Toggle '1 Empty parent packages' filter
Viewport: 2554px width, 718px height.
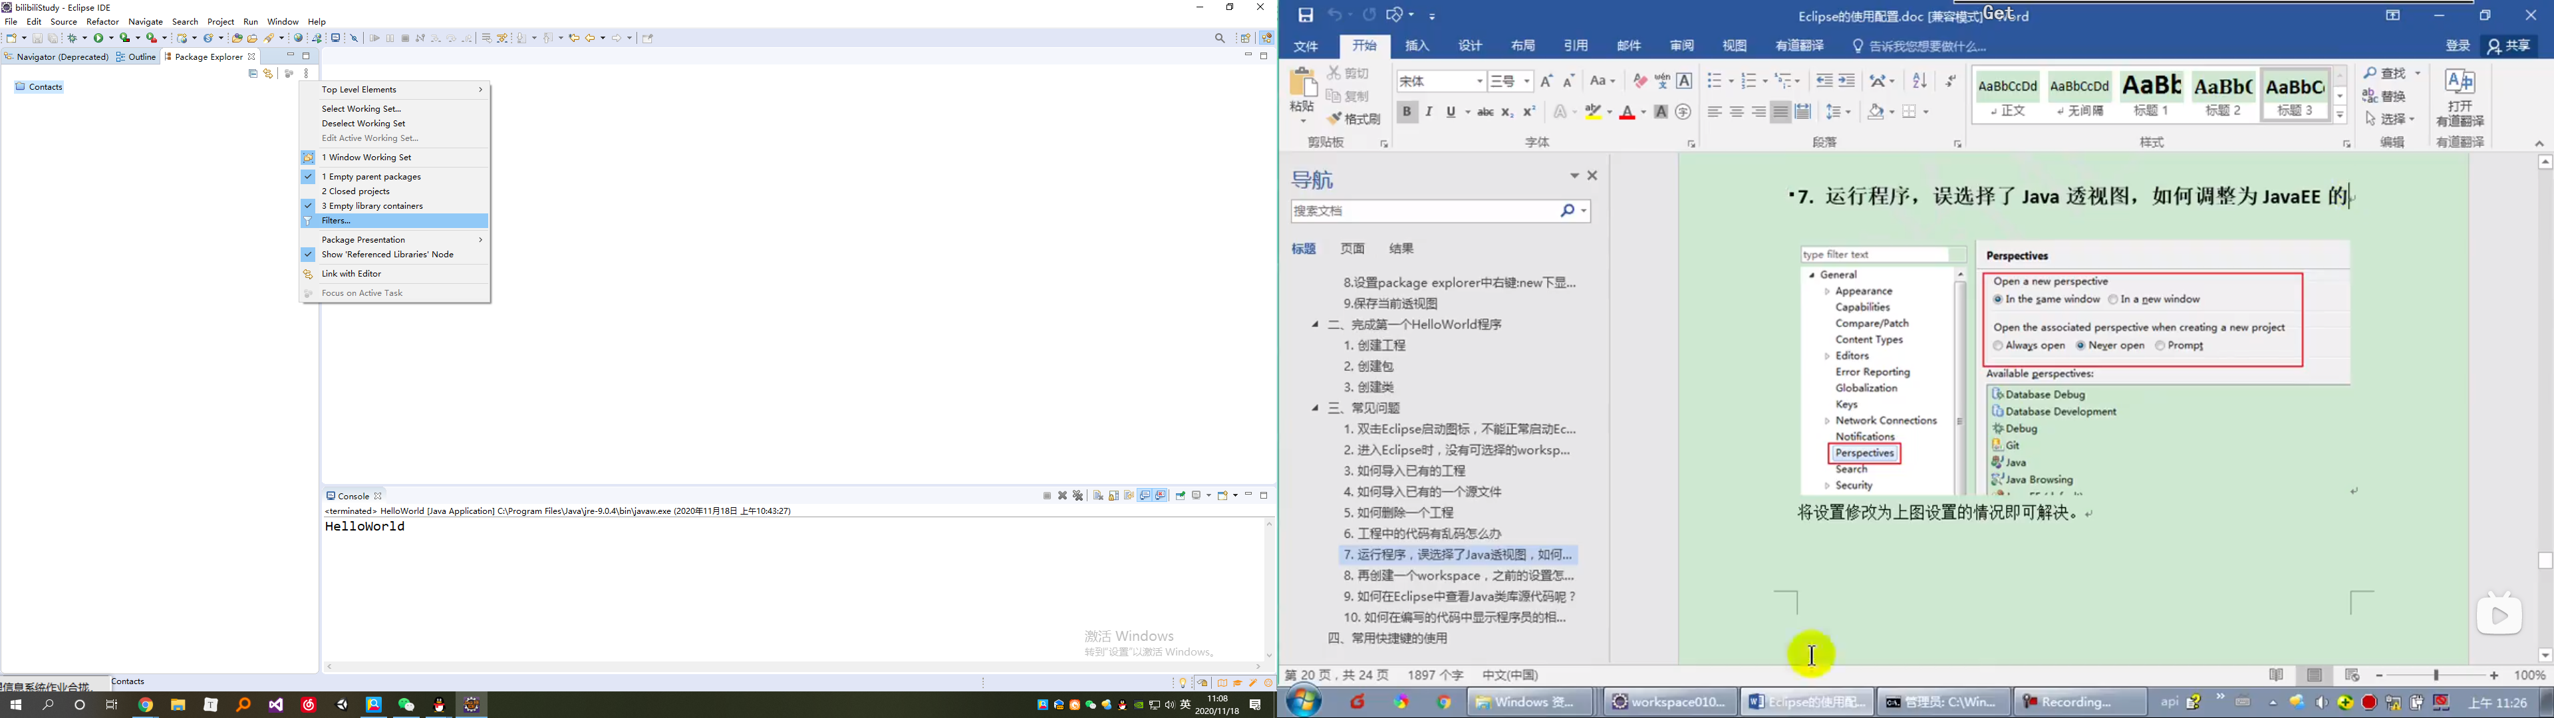point(372,177)
